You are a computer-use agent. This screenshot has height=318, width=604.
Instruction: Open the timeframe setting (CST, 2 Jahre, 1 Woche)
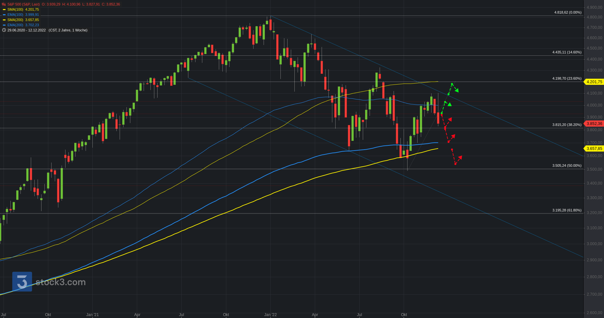[68, 30]
